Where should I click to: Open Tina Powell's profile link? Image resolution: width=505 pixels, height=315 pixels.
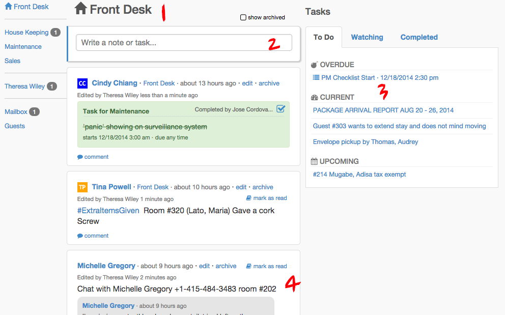pyautogui.click(x=111, y=187)
